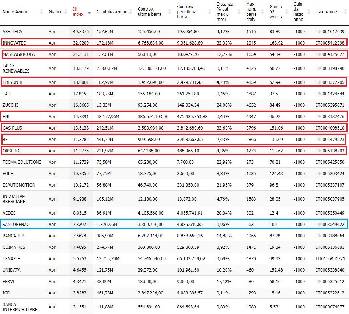Select the AEDES stock name

[9, 213]
